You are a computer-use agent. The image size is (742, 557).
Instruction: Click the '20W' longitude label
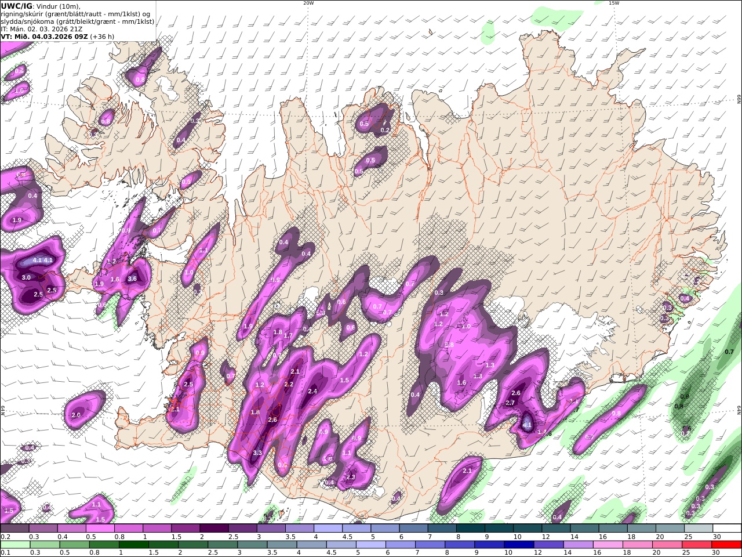point(308,3)
